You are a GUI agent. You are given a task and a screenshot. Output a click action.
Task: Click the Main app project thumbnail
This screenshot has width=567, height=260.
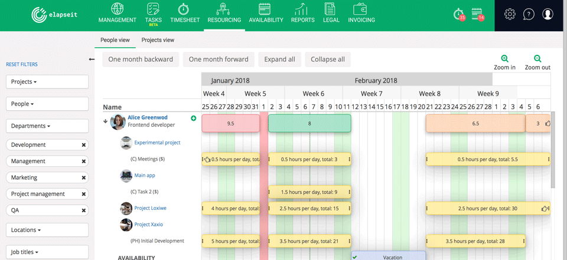coord(126,176)
